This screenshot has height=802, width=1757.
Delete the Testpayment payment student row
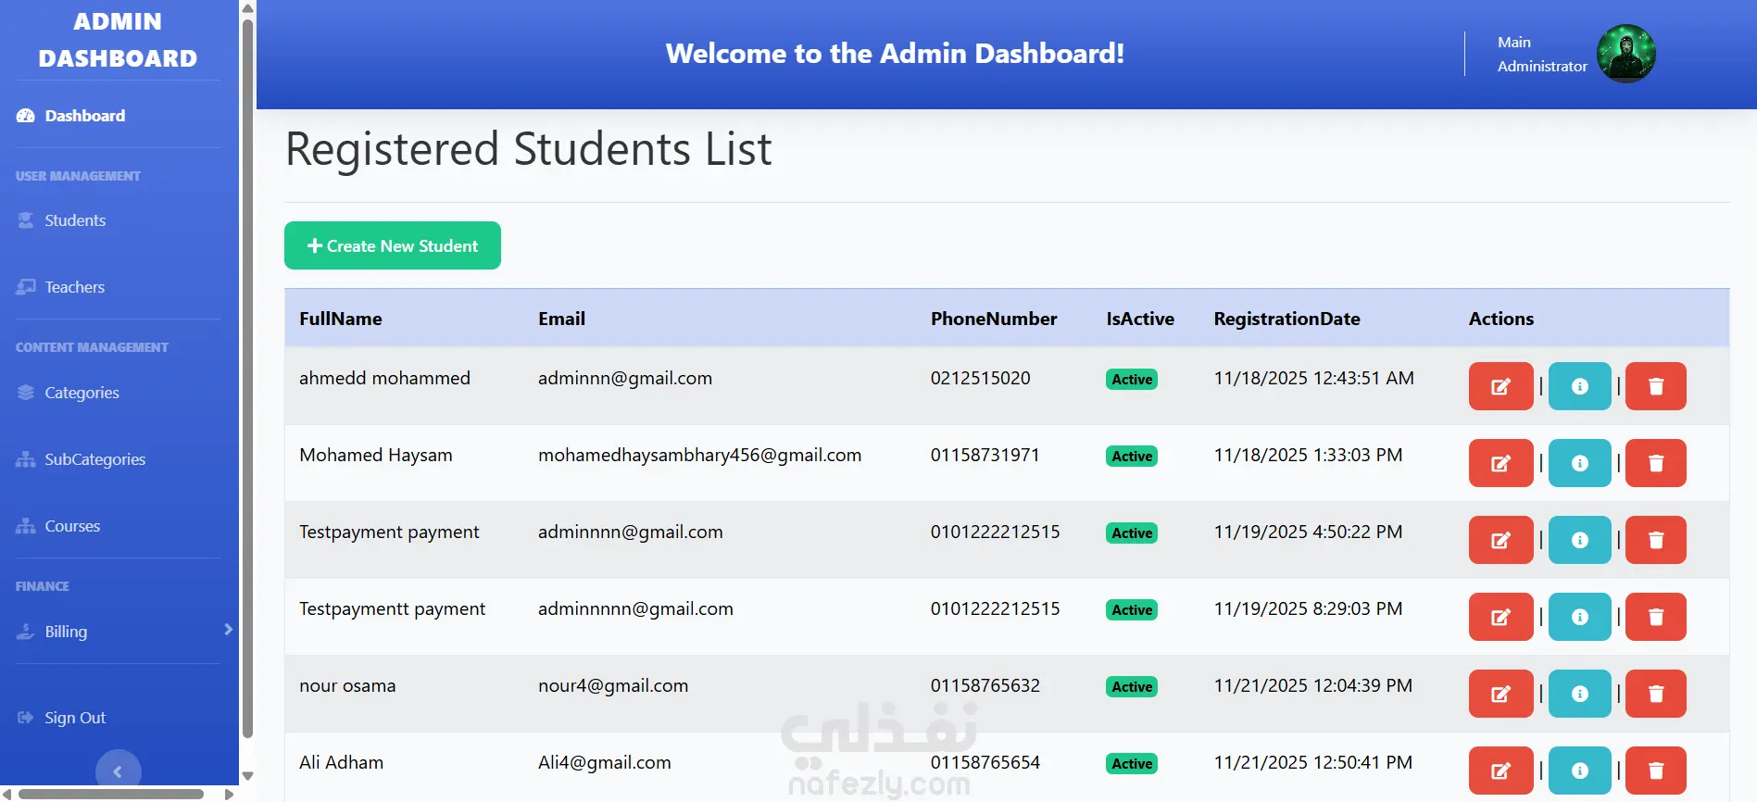(x=1655, y=540)
